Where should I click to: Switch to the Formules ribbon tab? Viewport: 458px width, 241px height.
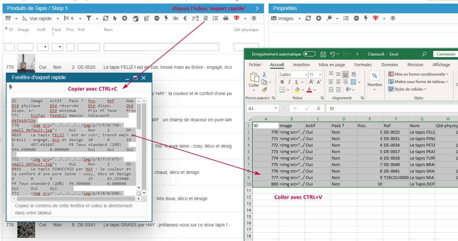363,65
